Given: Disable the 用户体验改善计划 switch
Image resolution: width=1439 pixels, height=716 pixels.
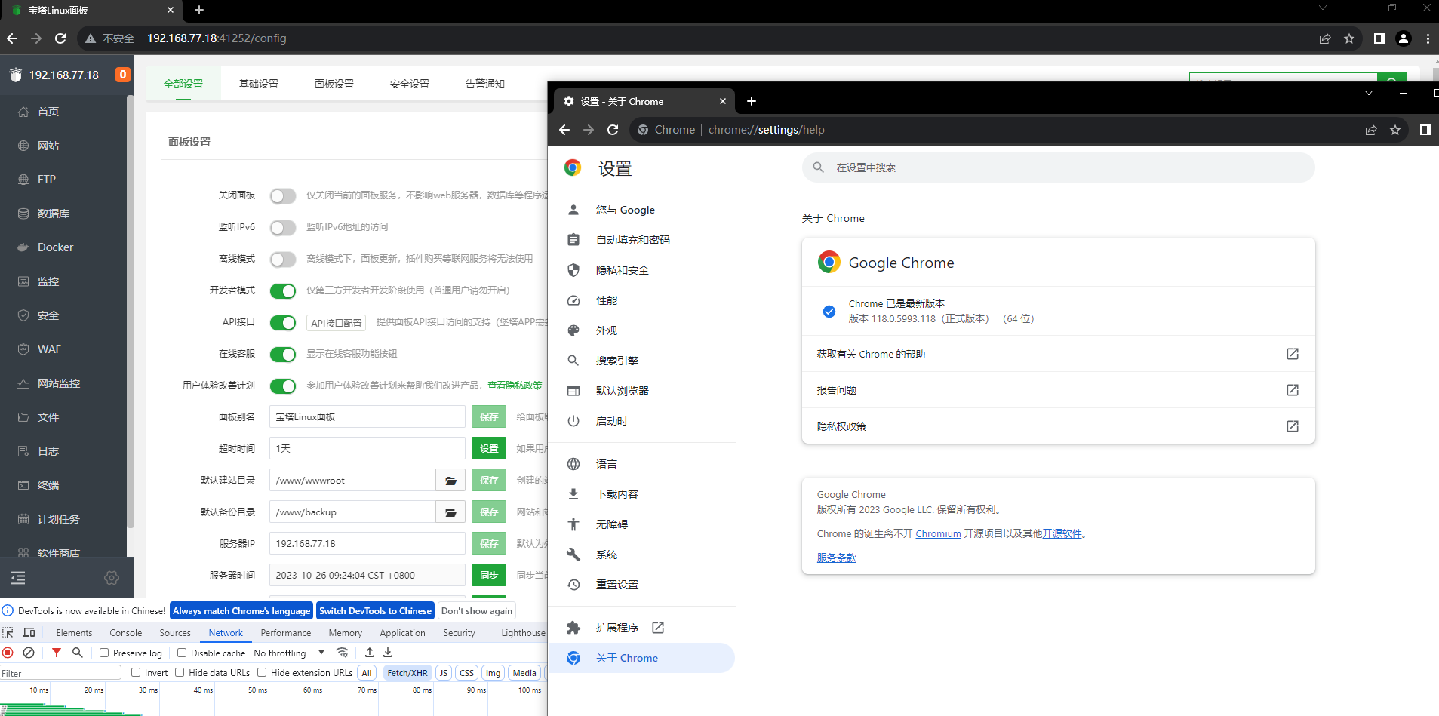Looking at the screenshot, I should 283,386.
